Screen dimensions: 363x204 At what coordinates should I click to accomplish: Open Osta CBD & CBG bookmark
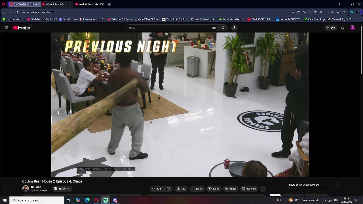pyautogui.click(x=147, y=20)
